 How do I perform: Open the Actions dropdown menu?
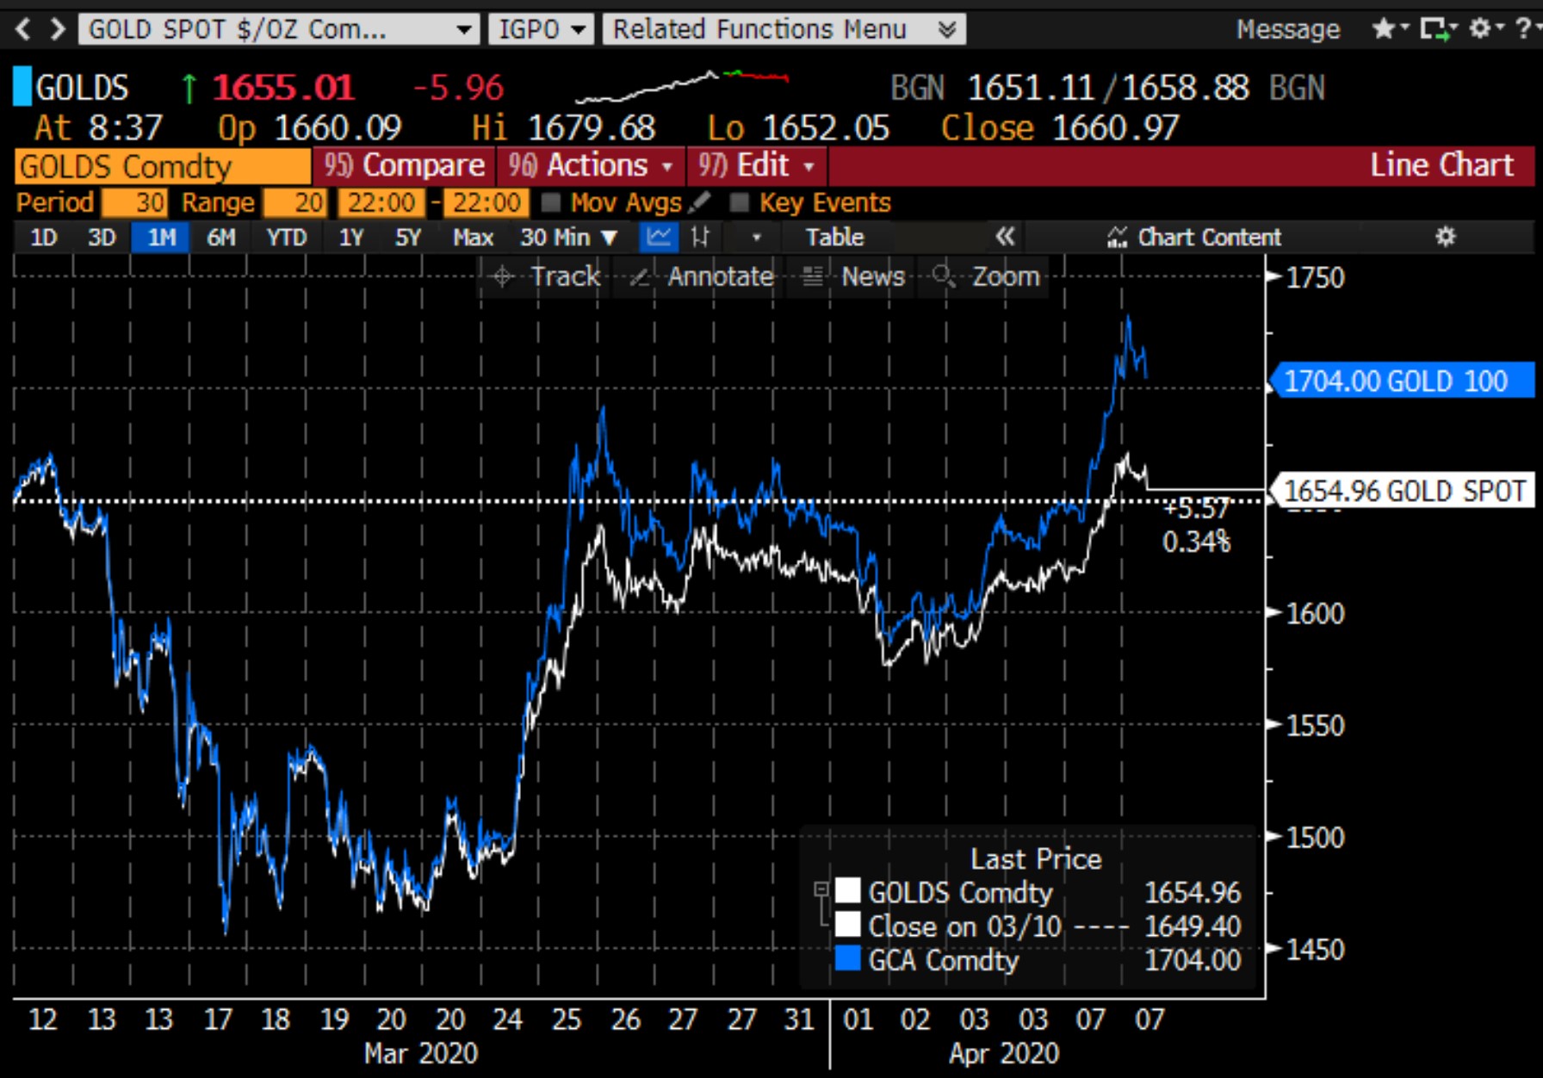coord(591,165)
